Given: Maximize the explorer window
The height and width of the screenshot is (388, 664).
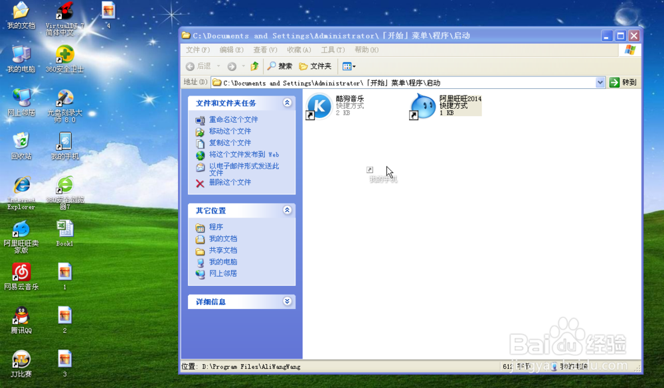Looking at the screenshot, I should tap(620, 36).
